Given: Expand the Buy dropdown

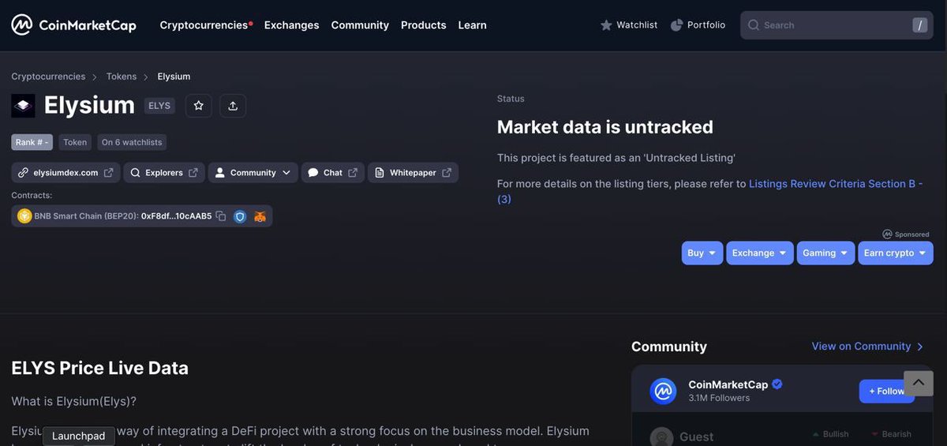Looking at the screenshot, I should (x=702, y=253).
